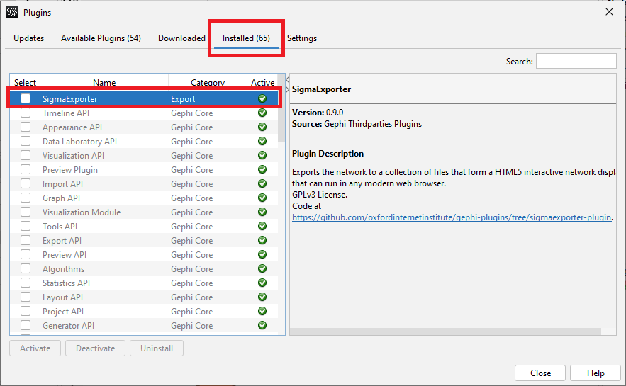Image resolution: width=626 pixels, height=386 pixels.
Task: Tick the Visualization API checkbox
Action: pyautogui.click(x=26, y=155)
